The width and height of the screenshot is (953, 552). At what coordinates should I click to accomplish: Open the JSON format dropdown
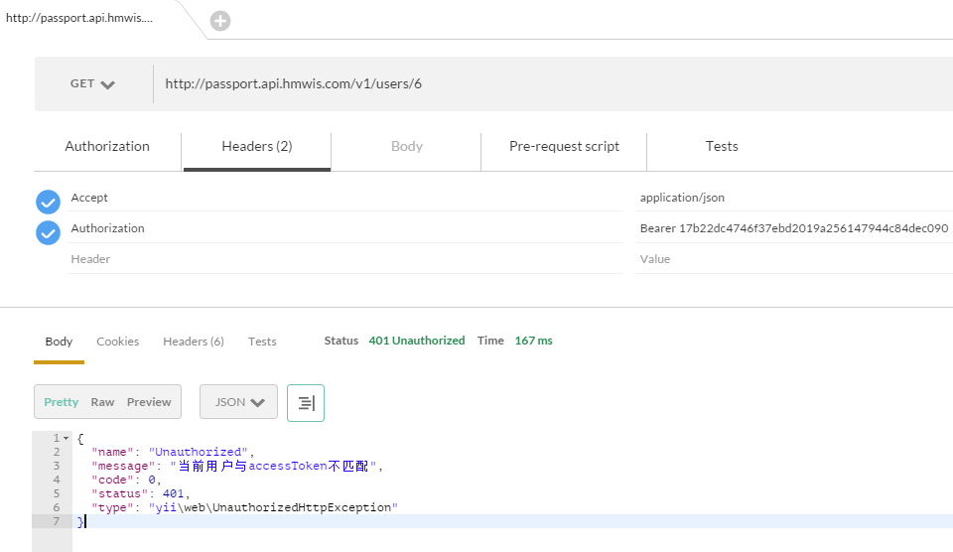238,402
